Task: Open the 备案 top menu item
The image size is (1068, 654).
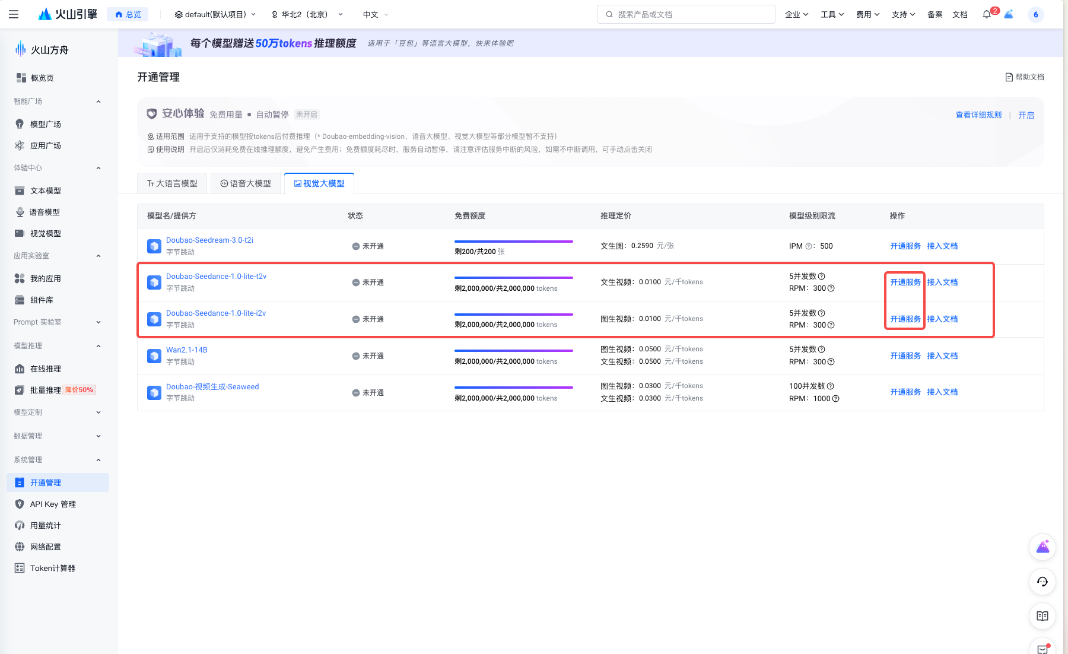Action: point(935,14)
